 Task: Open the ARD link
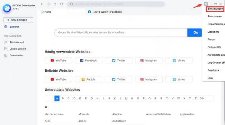coord(48,121)
